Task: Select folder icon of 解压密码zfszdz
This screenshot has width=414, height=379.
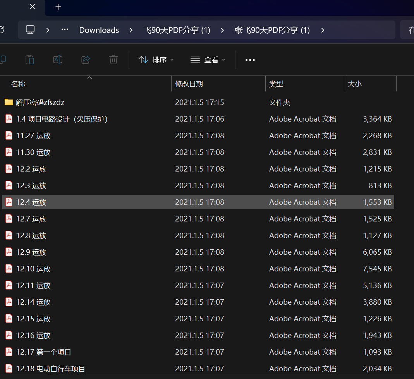Action: click(9, 102)
